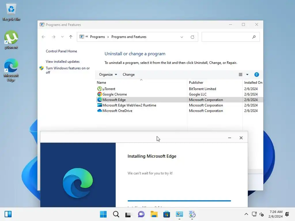Expand the arrow after Programs breadcrumb
Screen dimensions: 295x221
(108, 37)
